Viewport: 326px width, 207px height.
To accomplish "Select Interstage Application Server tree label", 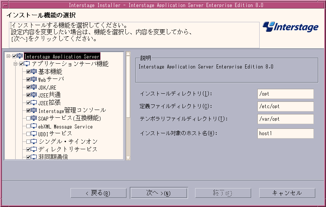I will pos(62,56).
